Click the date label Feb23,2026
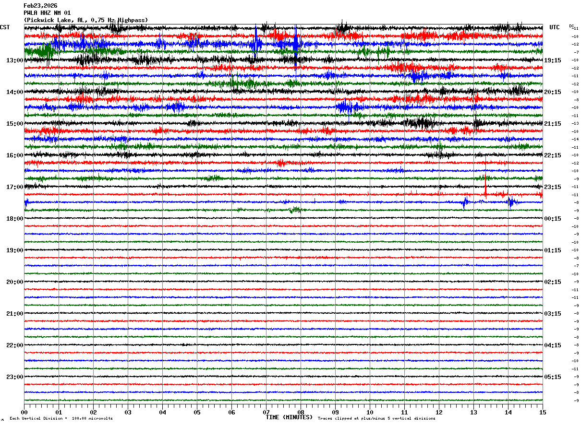The image size is (581, 425). 40,6
